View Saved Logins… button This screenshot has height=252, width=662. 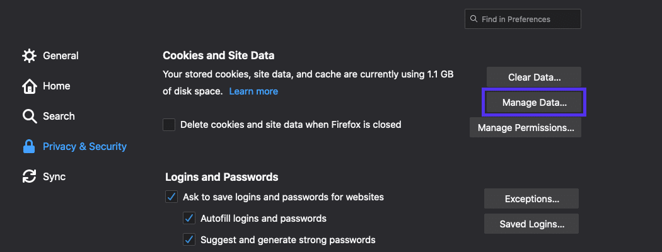click(x=531, y=224)
